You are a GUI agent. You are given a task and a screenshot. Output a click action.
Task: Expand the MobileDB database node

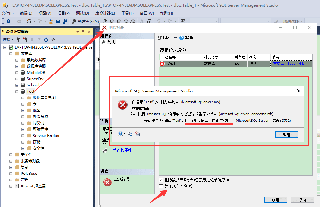(17, 73)
